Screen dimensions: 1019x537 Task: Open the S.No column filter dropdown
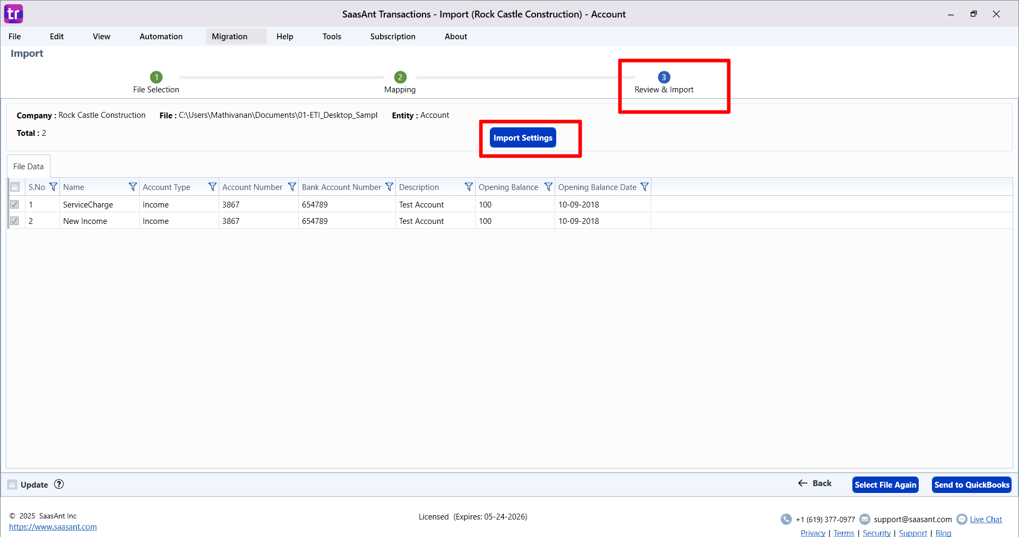point(53,187)
